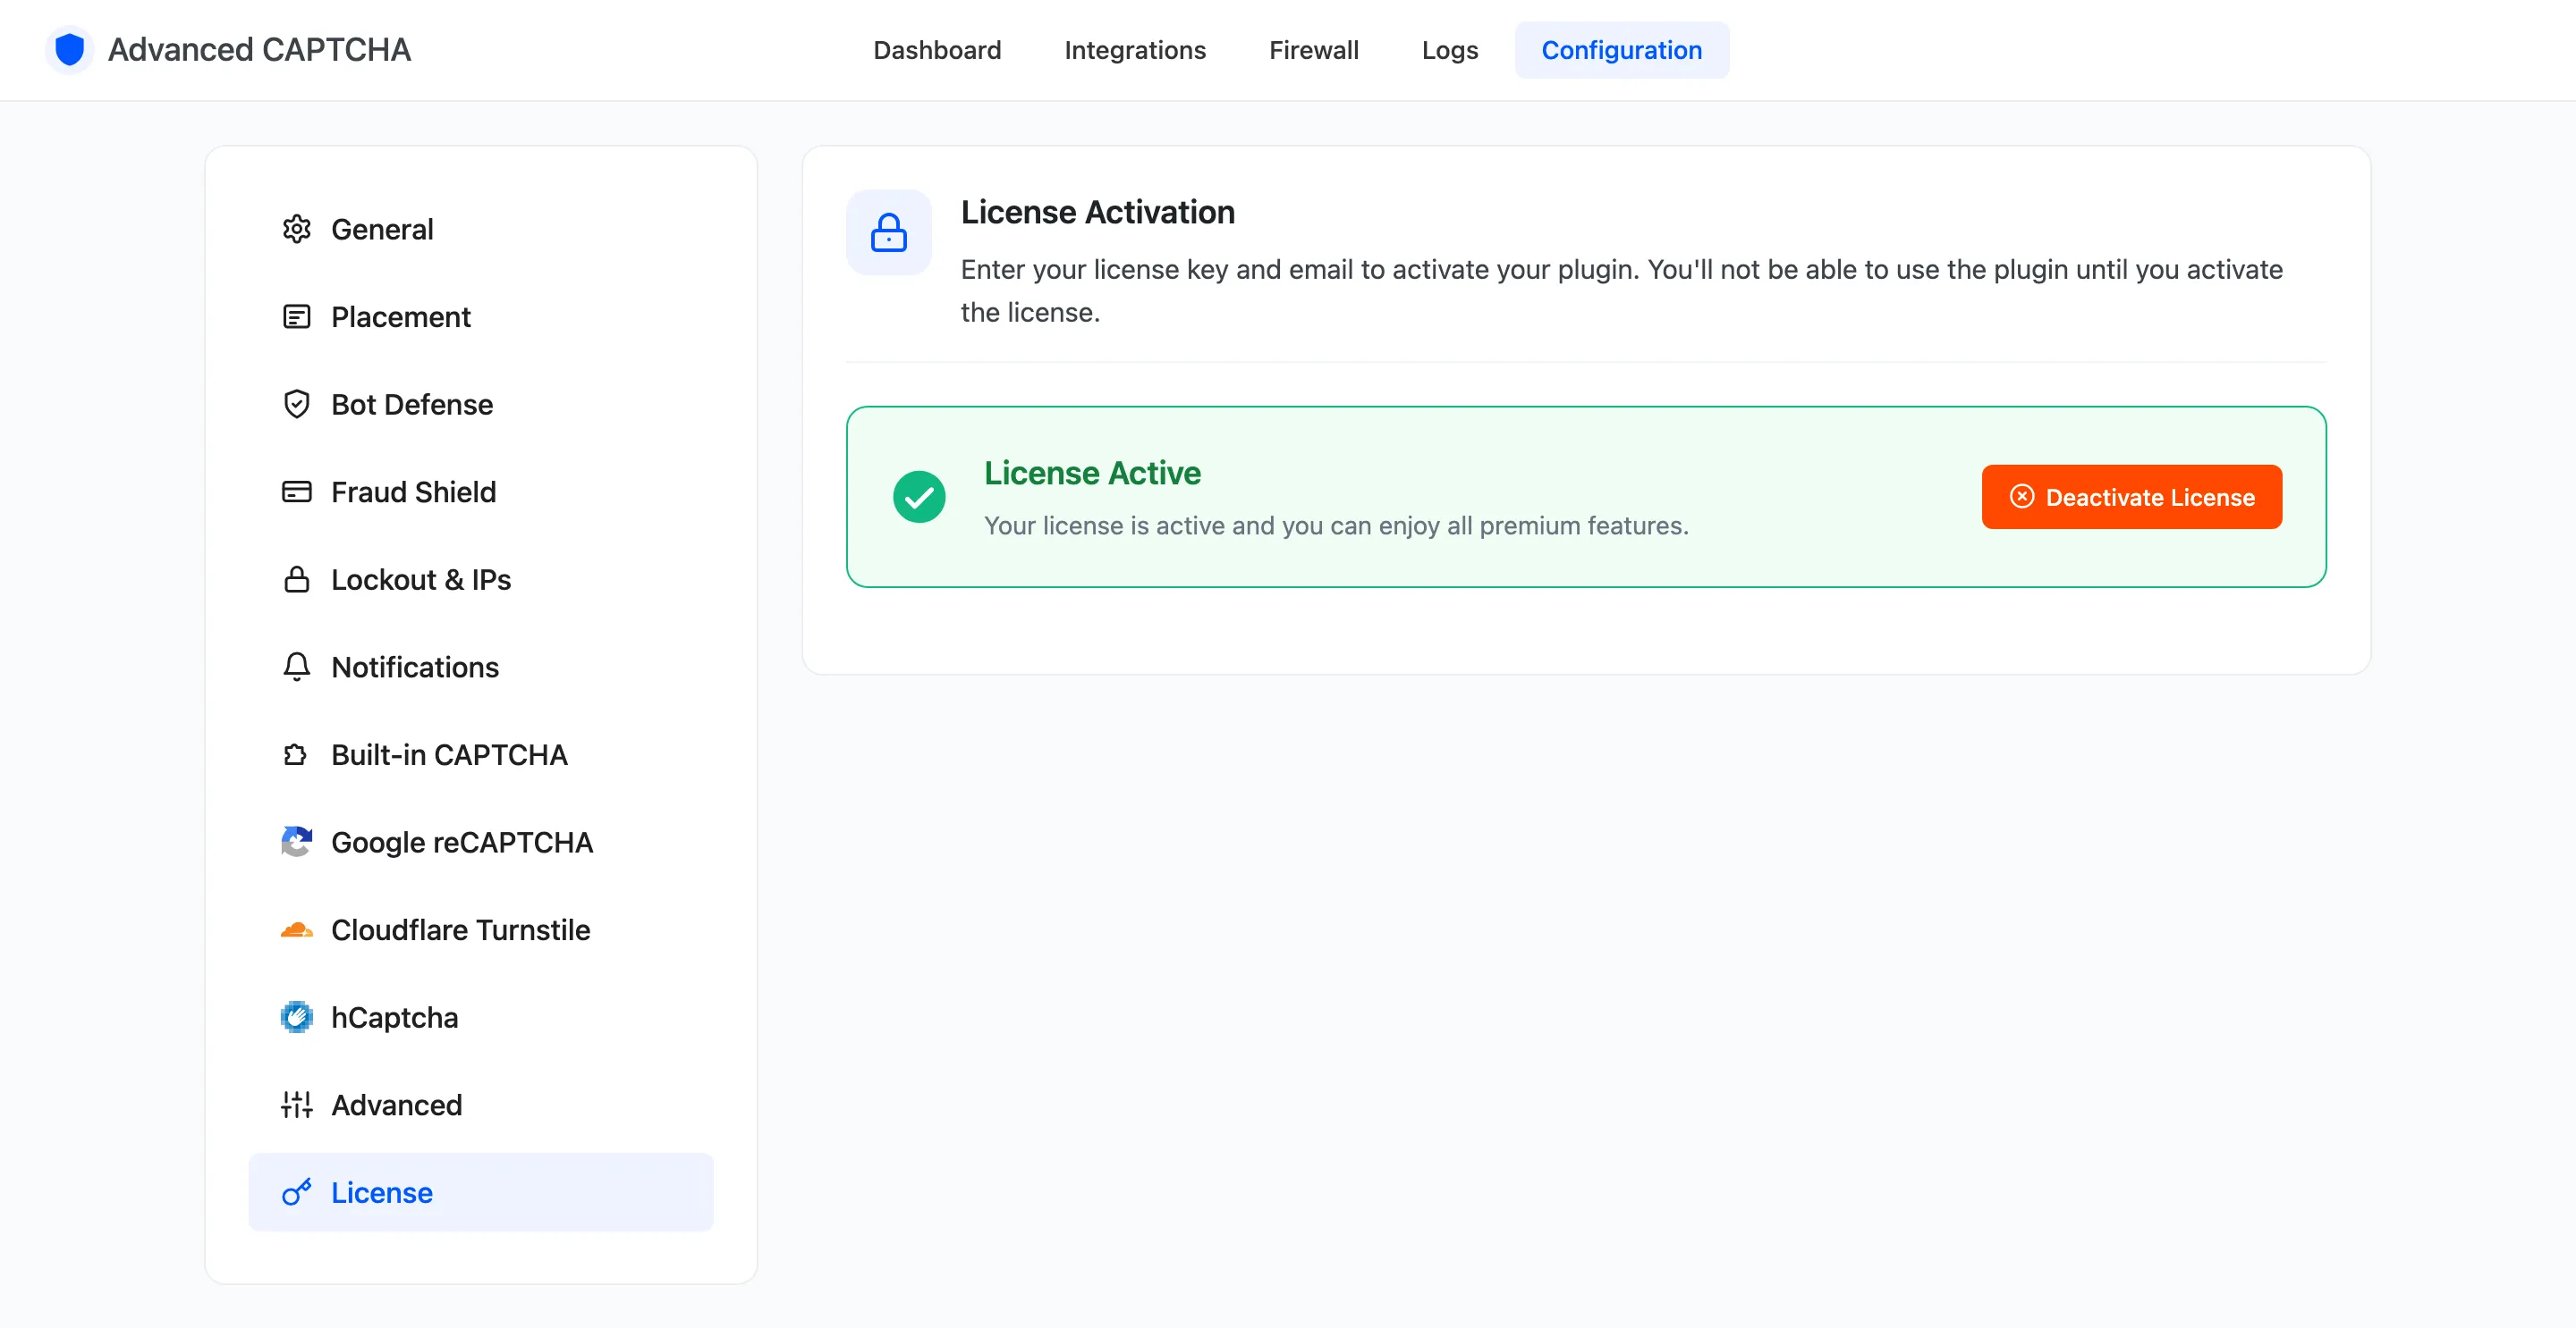Click the License Active status heading
This screenshot has height=1328, width=2576.
tap(1092, 473)
